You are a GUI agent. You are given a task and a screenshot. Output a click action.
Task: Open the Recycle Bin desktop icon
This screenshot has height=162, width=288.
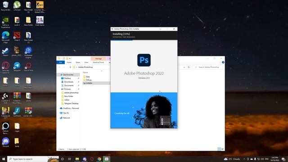5,6
